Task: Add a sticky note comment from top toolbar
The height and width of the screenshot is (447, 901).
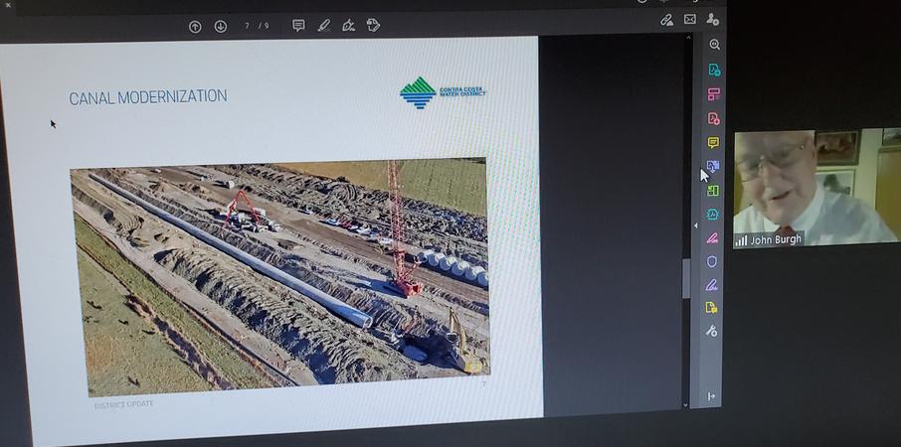Action: pyautogui.click(x=298, y=26)
